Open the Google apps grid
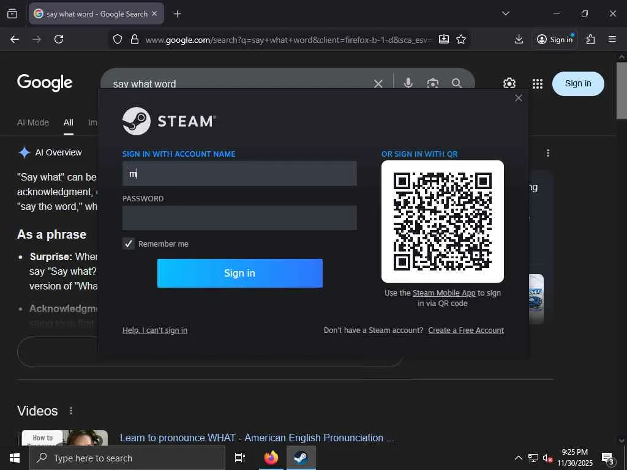This screenshot has height=470, width=627. (538, 83)
